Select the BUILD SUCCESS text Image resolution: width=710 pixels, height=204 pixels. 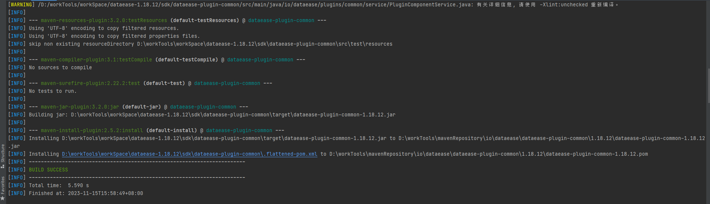click(x=48, y=170)
